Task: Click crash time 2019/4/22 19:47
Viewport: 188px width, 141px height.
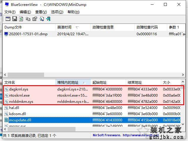Action: click(73, 34)
